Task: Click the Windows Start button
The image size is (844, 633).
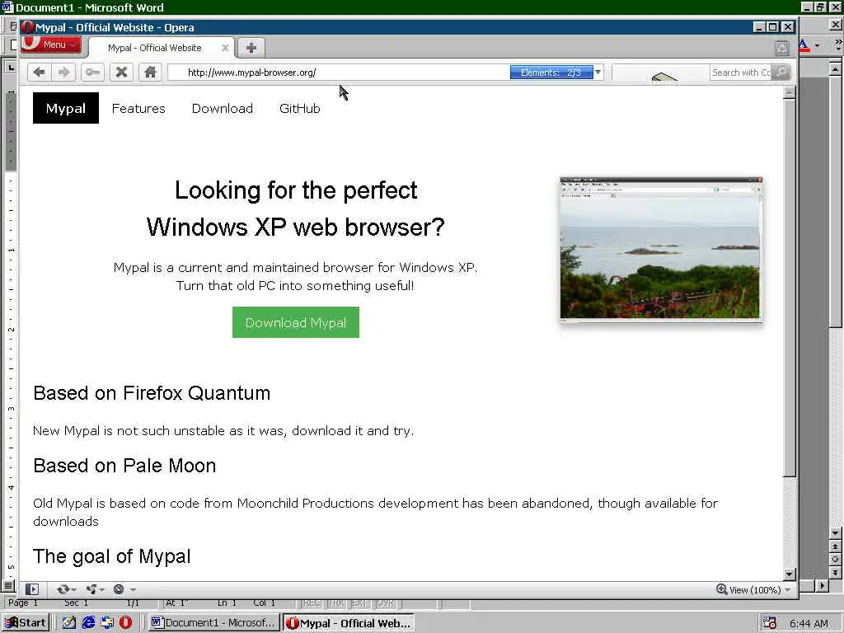Action: click(26, 623)
